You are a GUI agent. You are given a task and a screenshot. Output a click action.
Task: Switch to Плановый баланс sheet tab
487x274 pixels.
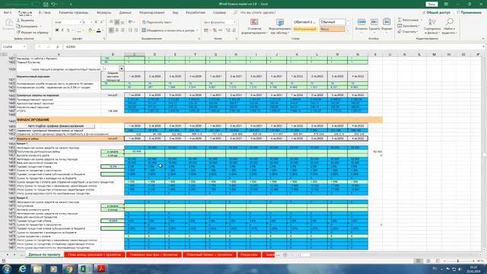coord(209,254)
